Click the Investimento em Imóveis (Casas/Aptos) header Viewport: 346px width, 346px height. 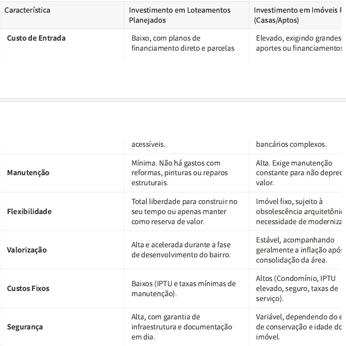tap(297, 15)
